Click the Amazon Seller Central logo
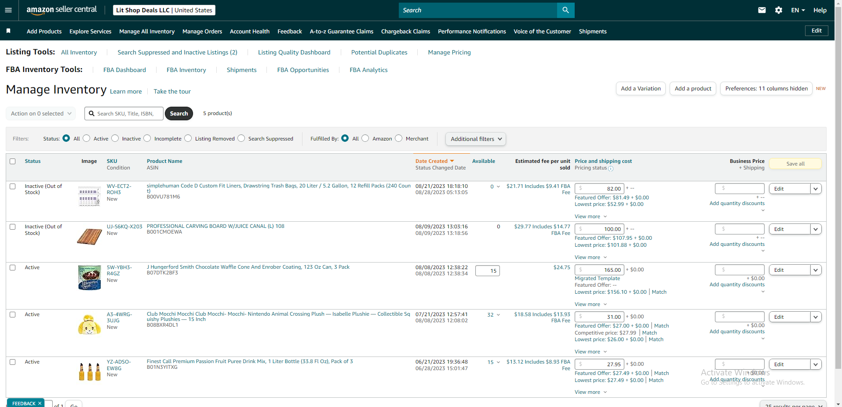Viewport: 842px width, 407px height. pos(62,10)
